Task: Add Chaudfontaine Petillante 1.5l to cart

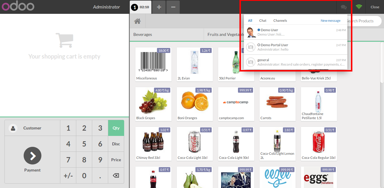Action: point(319,104)
